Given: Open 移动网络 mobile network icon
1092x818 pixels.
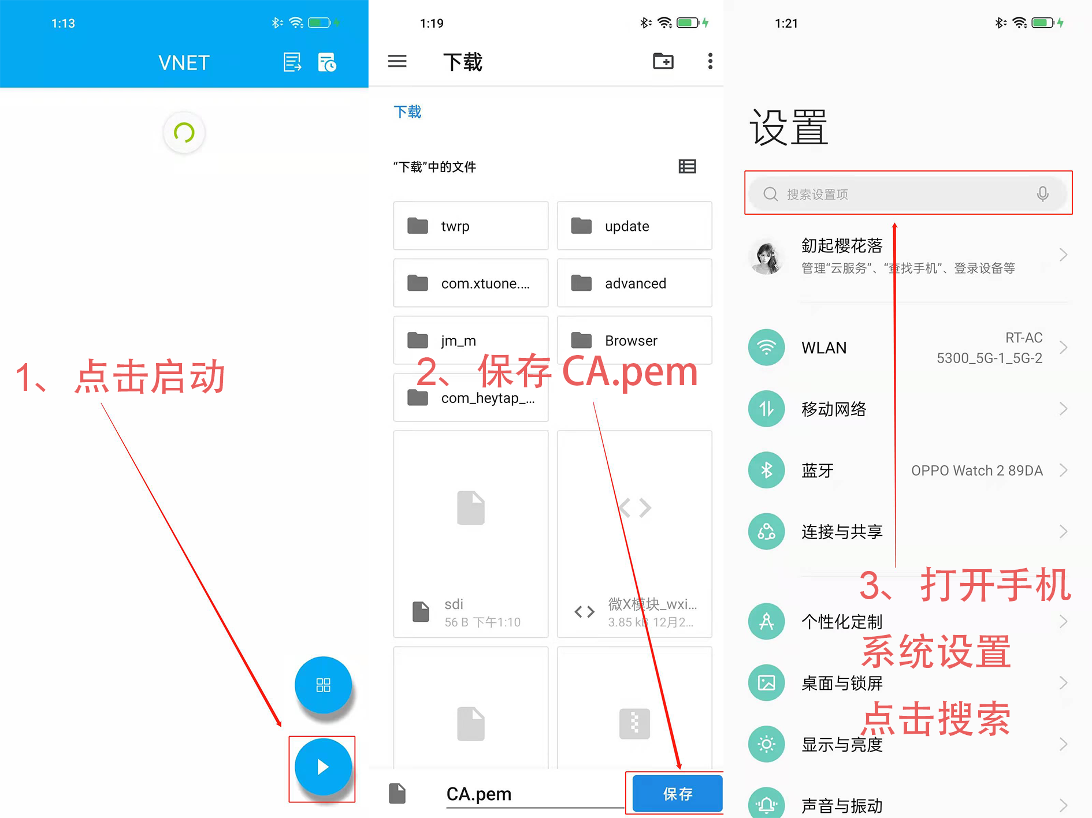Looking at the screenshot, I should click(x=766, y=409).
